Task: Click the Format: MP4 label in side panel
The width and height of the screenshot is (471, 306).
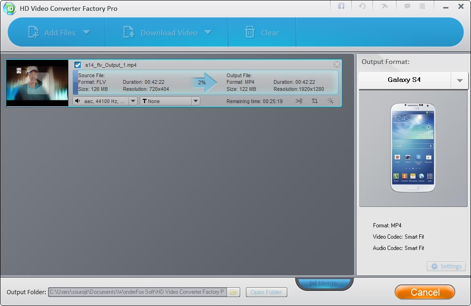Action: click(387, 225)
